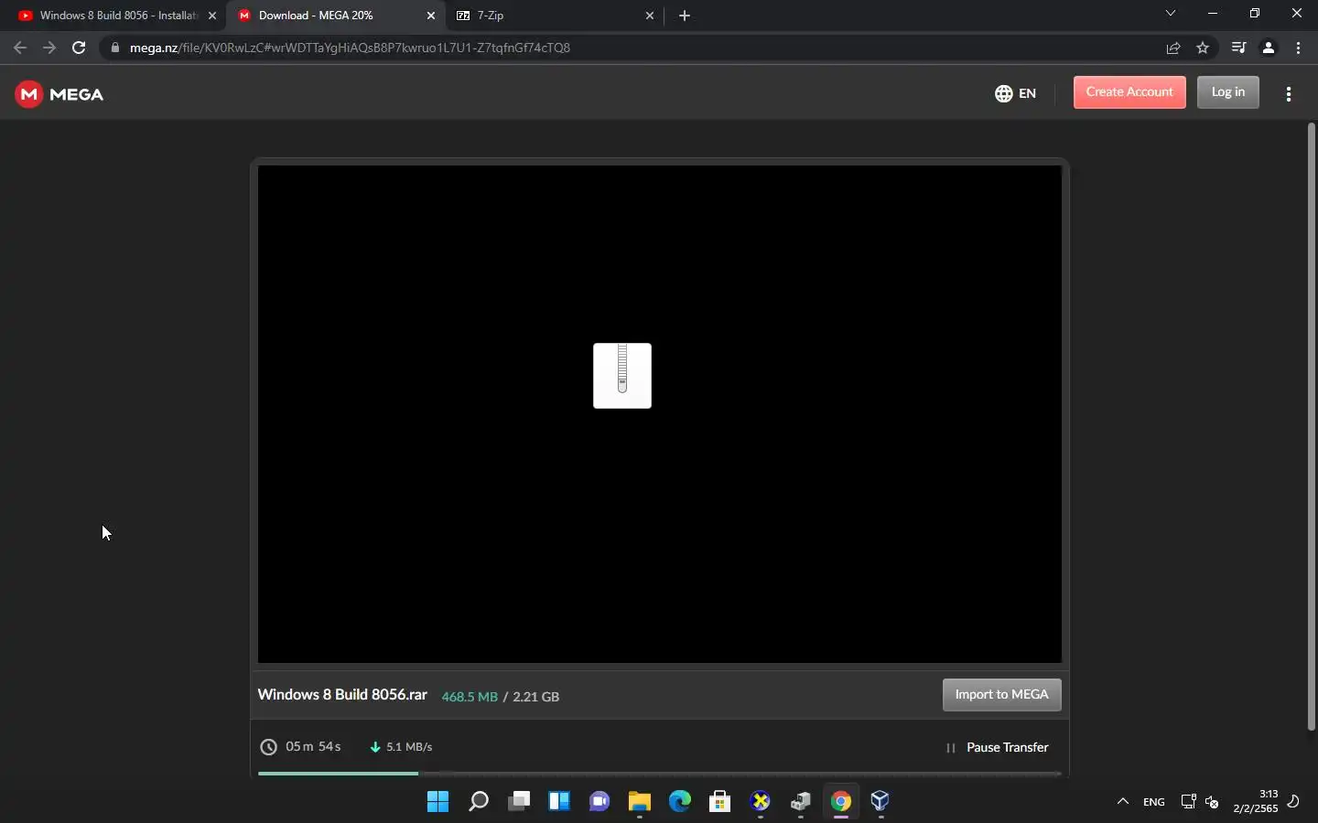The width and height of the screenshot is (1318, 823).
Task: Go forward in browser history
Action: point(49,48)
